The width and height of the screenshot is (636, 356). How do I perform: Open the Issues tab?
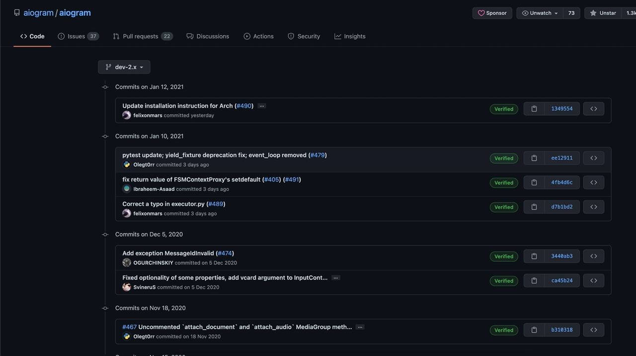[x=79, y=36]
